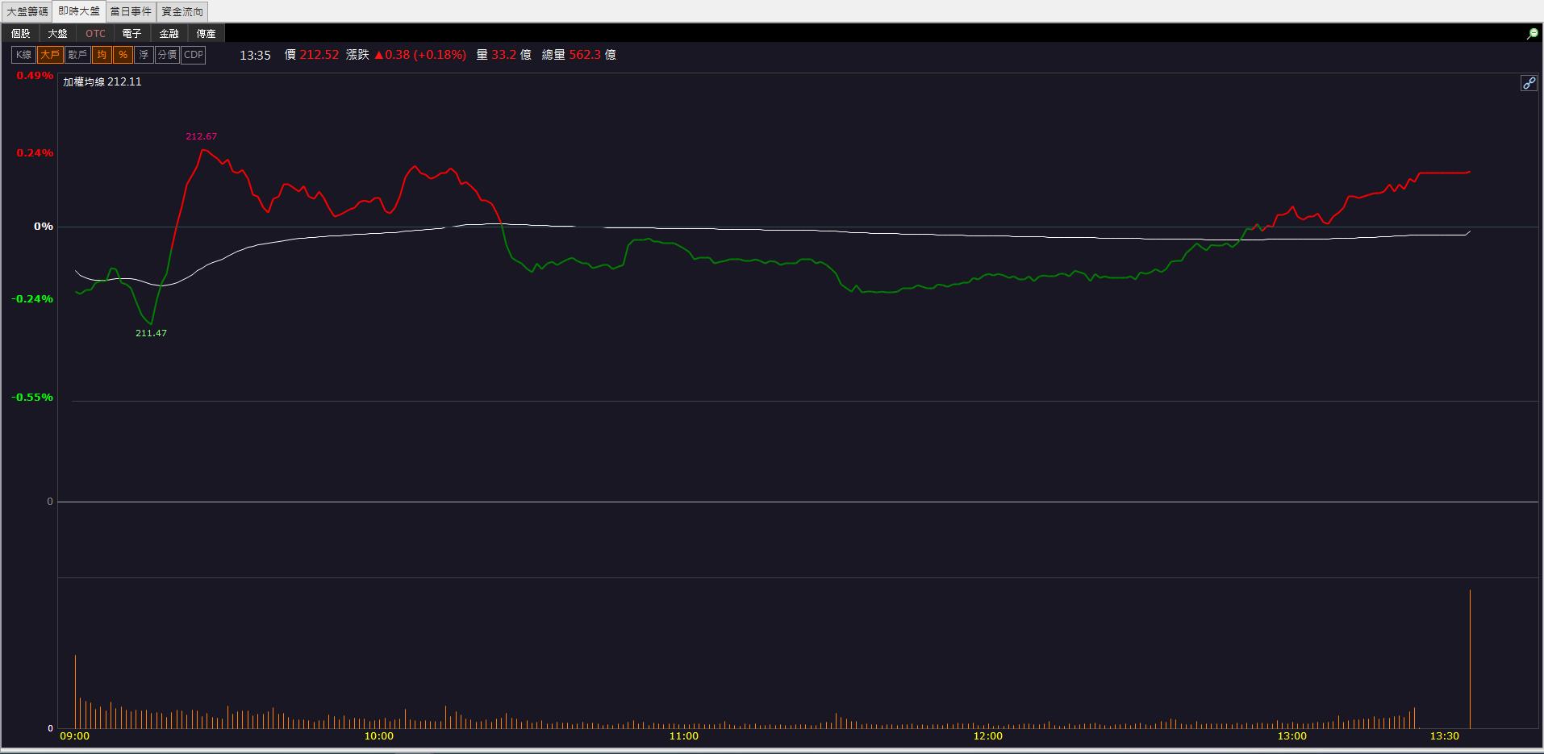Click the 加權均線 212.11 legend label
Screen dimensions: 1544x754
pos(102,81)
